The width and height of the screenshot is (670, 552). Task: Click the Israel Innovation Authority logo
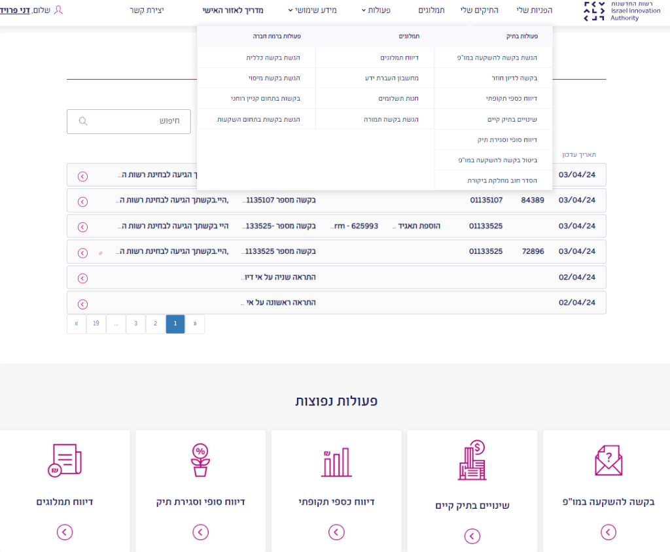pos(612,11)
